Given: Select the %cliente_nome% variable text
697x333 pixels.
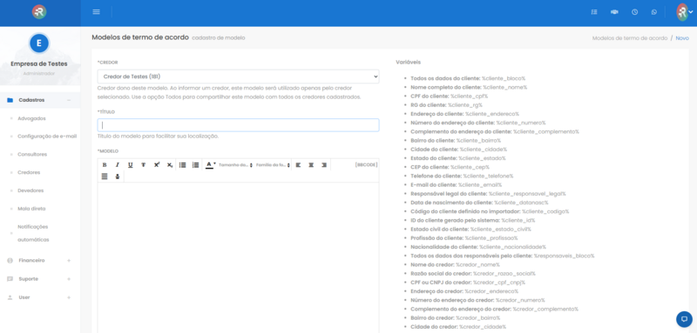Looking at the screenshot, I should (x=505, y=87).
